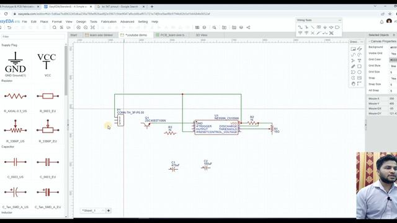Pick the C_0603_US capacitor symbol

(x=16, y=162)
